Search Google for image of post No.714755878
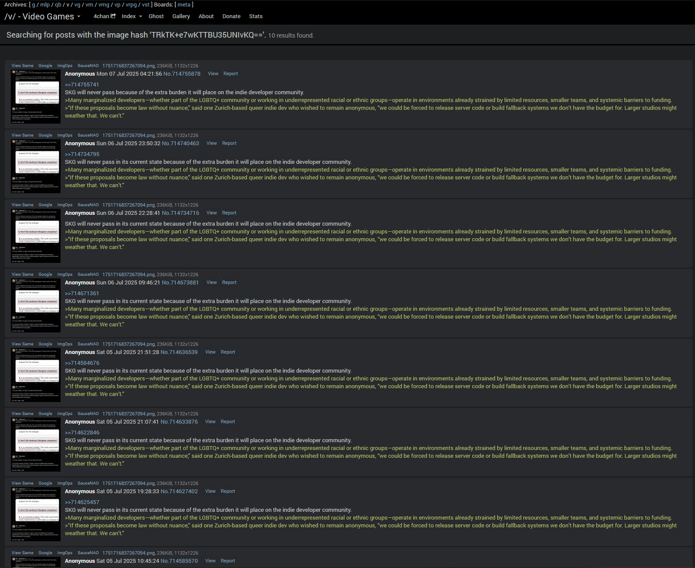695x568 pixels. coord(45,66)
